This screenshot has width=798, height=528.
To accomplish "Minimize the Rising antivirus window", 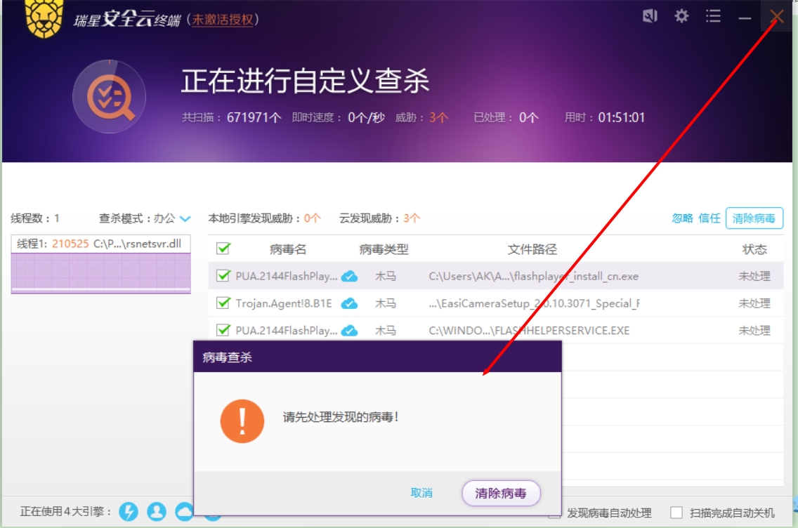I will click(745, 18).
